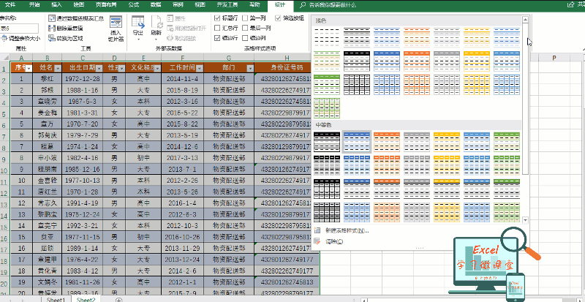Open the filter dropdown on the 出生日期 header
Viewport: 585px width, 302px height.
pos(99,68)
